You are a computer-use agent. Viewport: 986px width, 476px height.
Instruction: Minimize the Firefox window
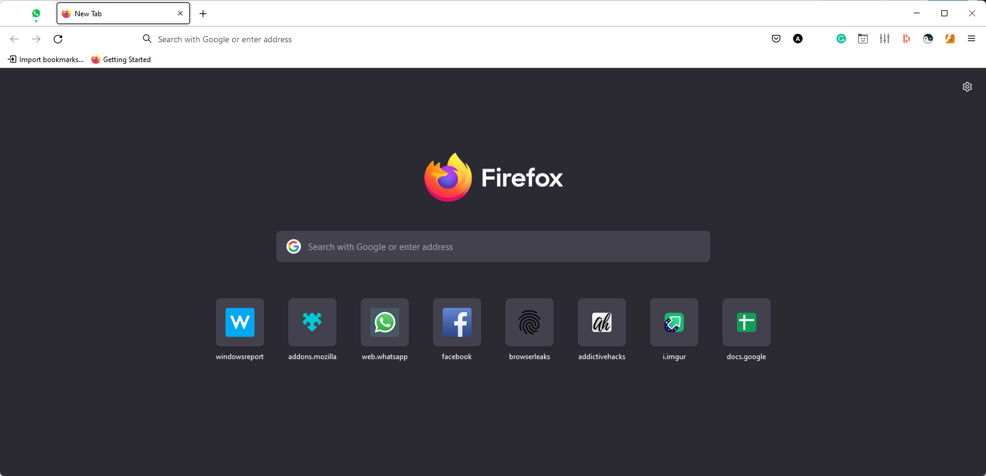917,13
